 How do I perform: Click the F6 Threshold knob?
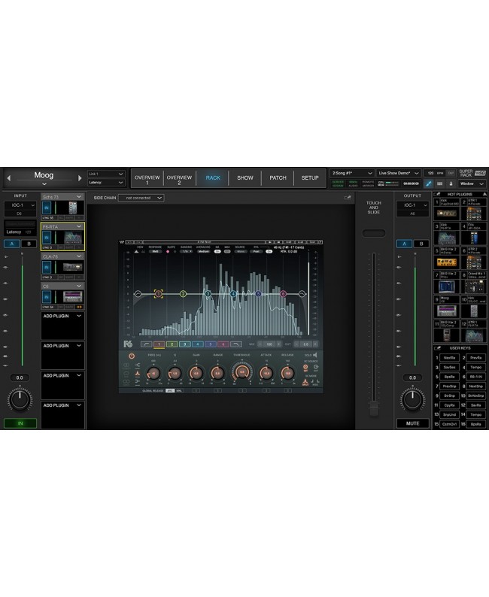(x=241, y=372)
